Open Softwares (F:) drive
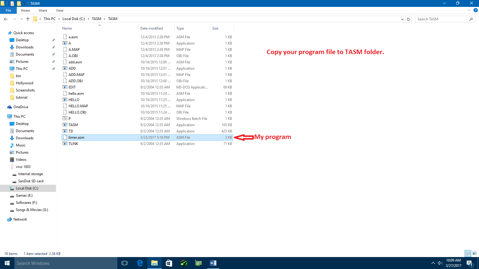This screenshot has height=269, width=479. pyautogui.click(x=26, y=203)
